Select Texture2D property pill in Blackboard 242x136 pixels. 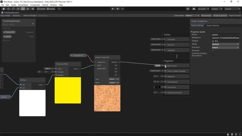[9, 32]
